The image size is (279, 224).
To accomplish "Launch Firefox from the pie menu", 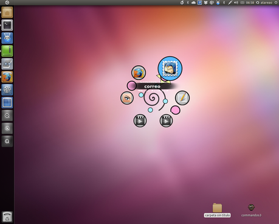I will pyautogui.click(x=139, y=72).
